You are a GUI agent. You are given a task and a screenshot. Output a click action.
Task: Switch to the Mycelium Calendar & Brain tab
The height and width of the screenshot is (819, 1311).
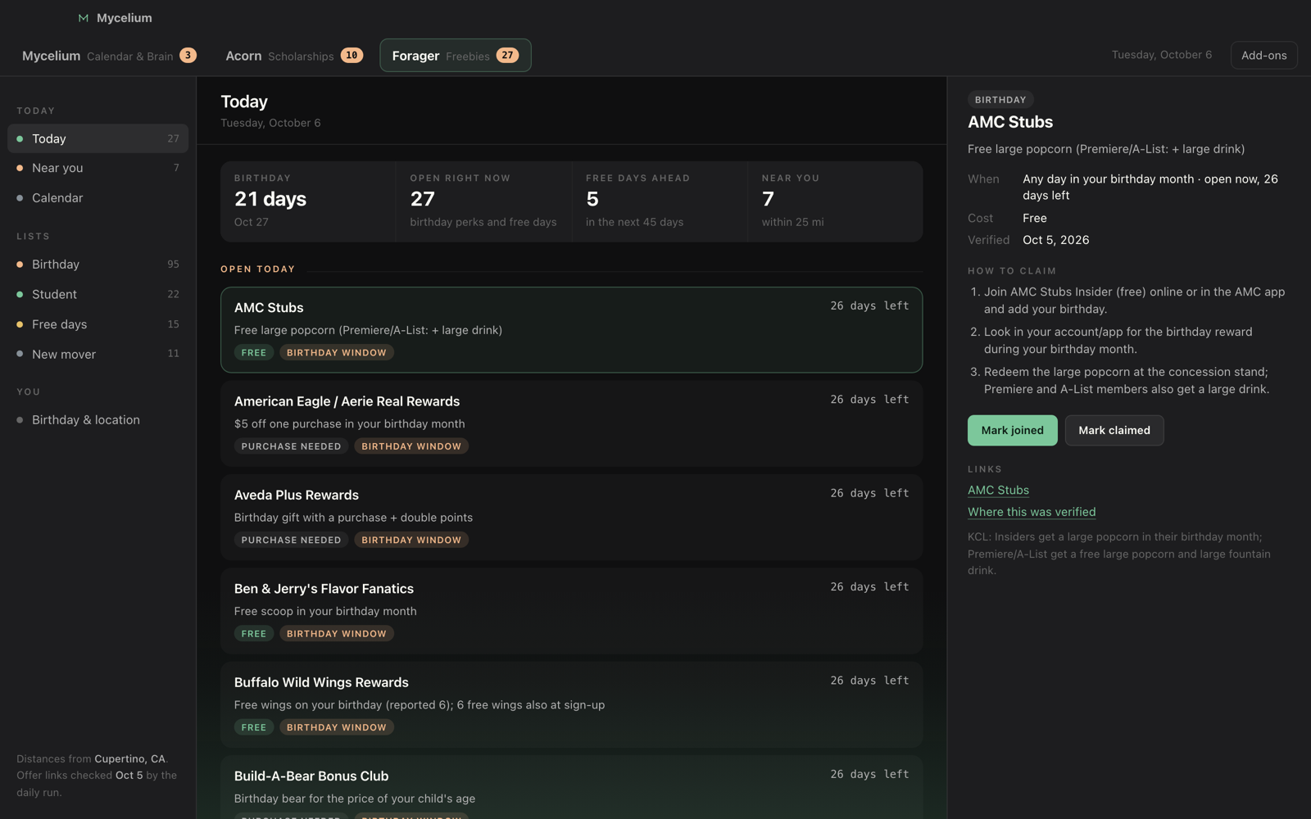coord(109,56)
